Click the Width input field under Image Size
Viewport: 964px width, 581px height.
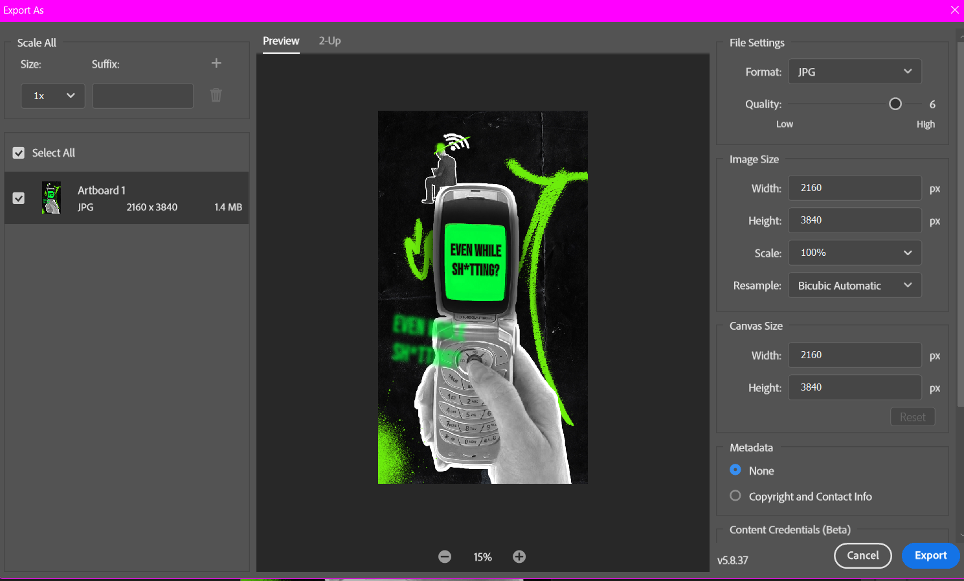tap(855, 188)
